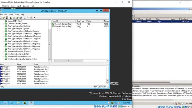
Task: Show hidden tray icons arrow in VM taskbar
Action: (x=105, y=103)
